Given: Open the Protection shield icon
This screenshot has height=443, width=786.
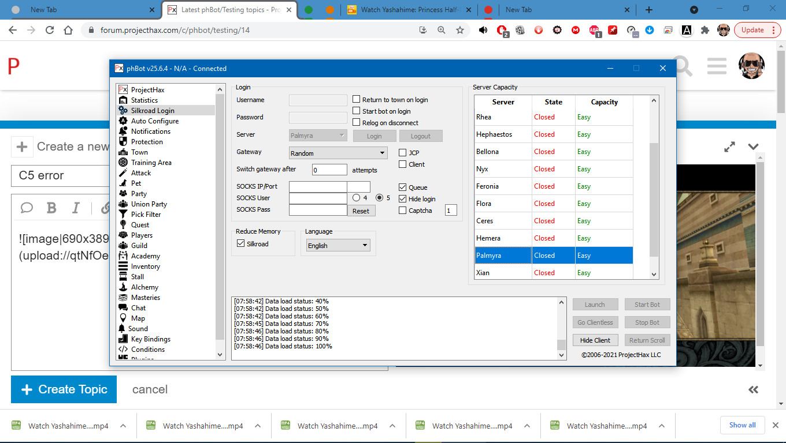Looking at the screenshot, I should (123, 142).
